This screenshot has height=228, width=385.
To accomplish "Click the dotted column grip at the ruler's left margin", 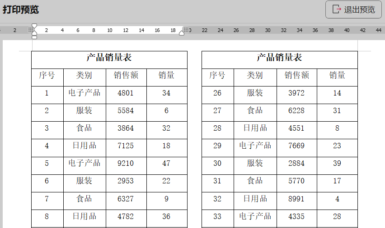I will [x=30, y=30].
